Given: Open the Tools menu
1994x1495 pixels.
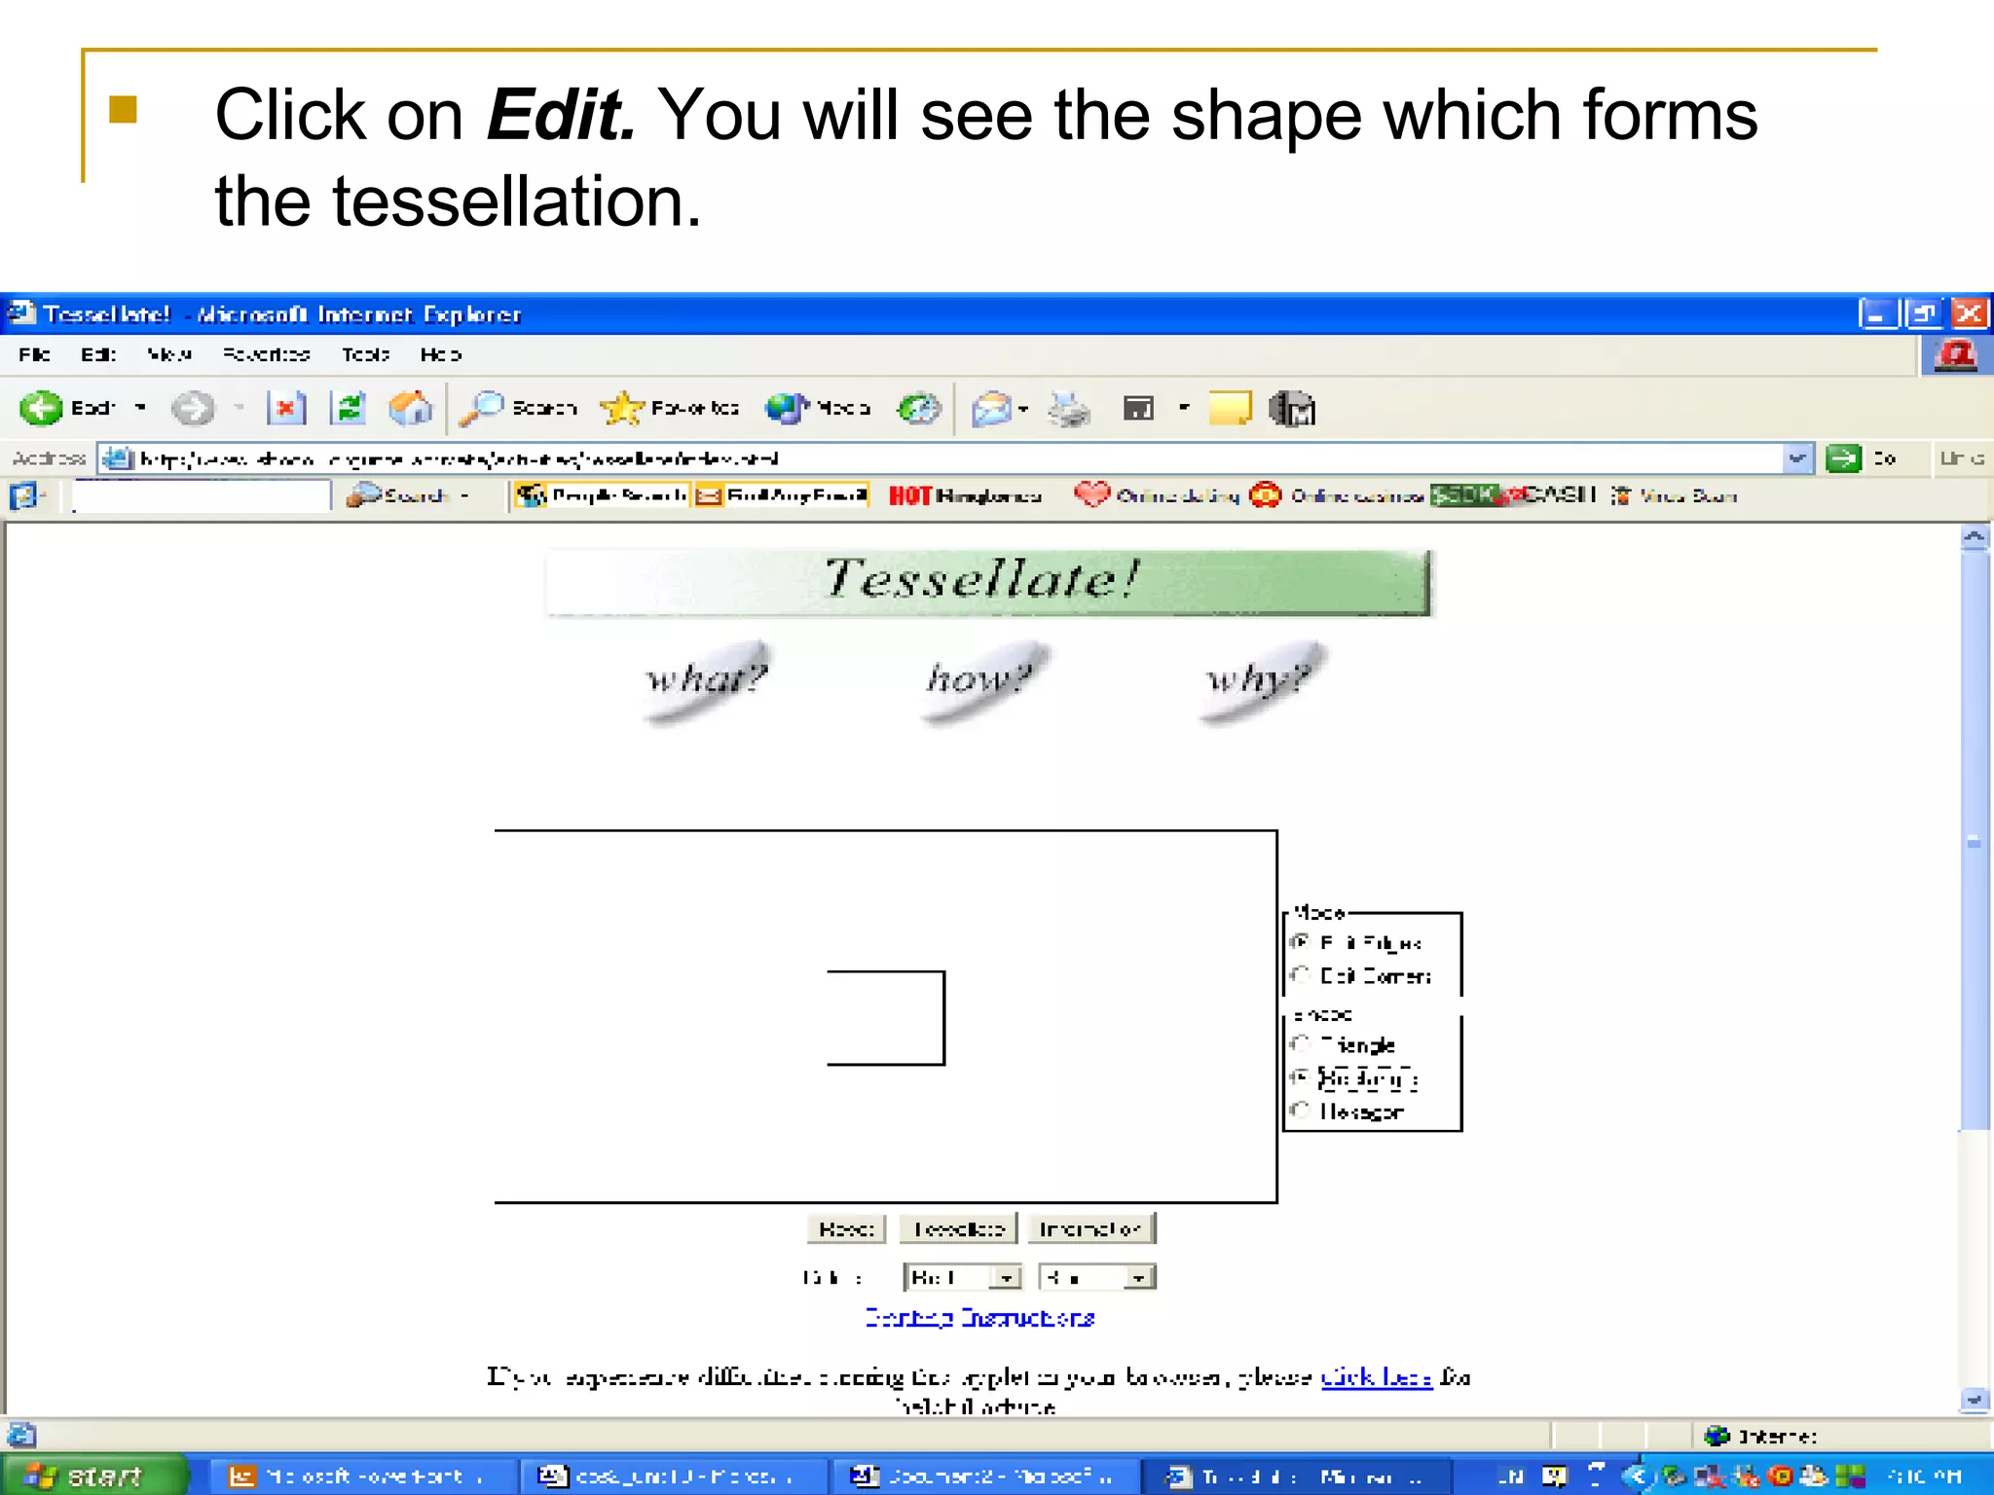Looking at the screenshot, I should pos(365,355).
